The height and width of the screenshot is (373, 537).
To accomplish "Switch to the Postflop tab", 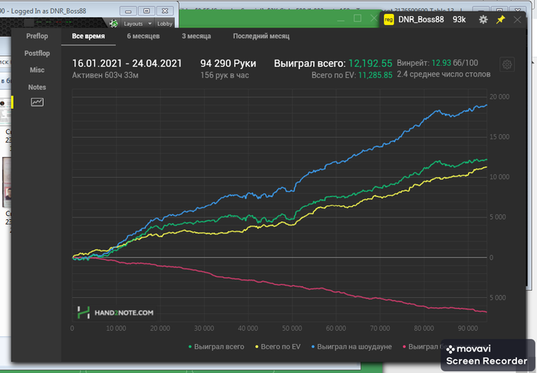I will pyautogui.click(x=37, y=53).
